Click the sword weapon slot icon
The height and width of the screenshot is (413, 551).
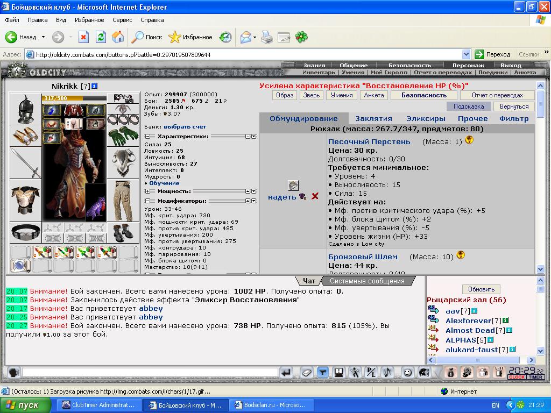pos(26,163)
